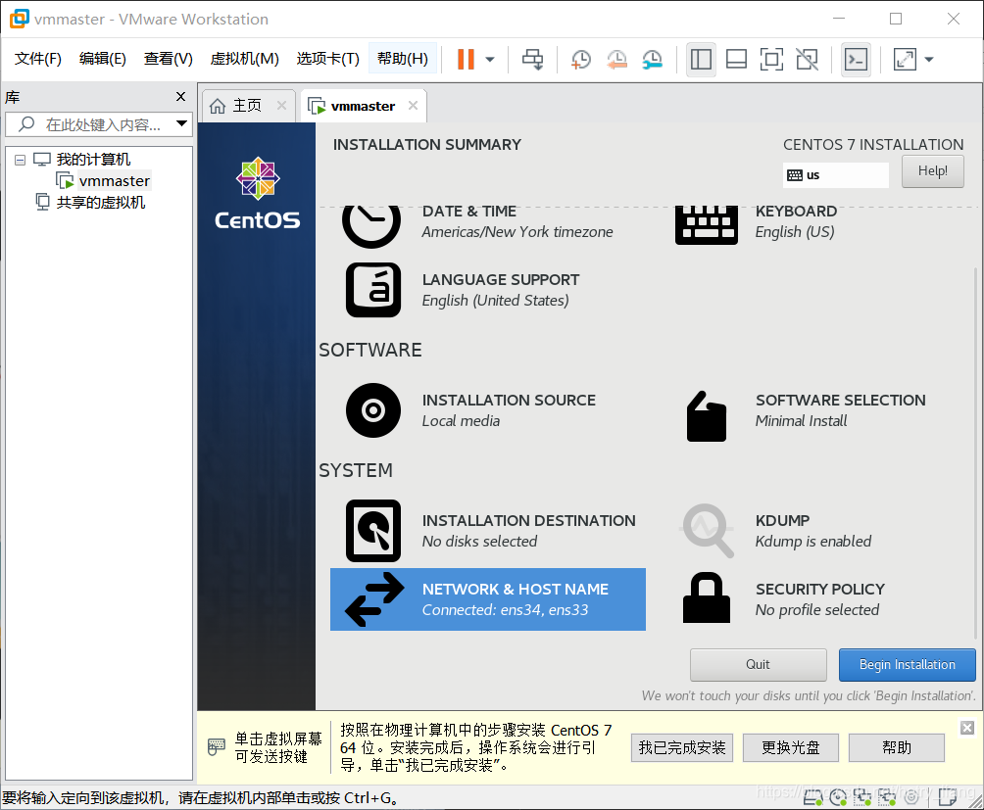Close the 主页 tab
This screenshot has width=984, height=810.
[281, 106]
